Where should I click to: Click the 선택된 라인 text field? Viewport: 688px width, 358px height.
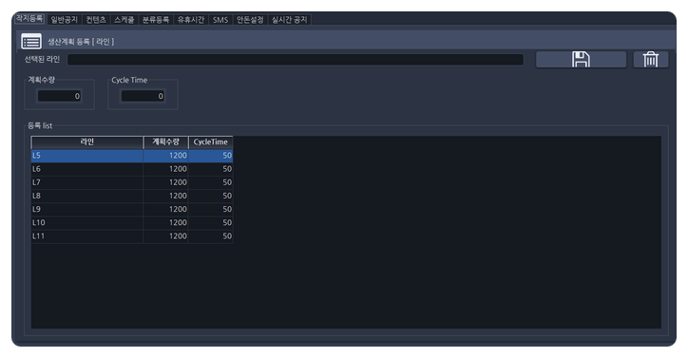(296, 59)
